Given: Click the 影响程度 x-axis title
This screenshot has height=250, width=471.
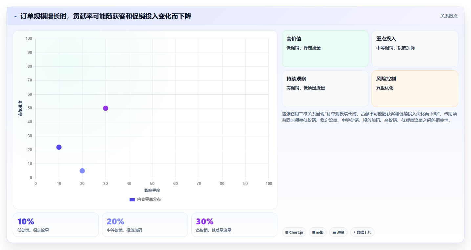Looking at the screenshot, I should tap(152, 191).
